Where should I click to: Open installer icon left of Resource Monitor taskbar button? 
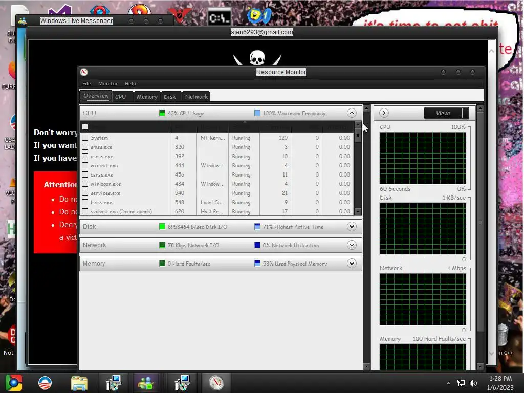[x=182, y=383]
